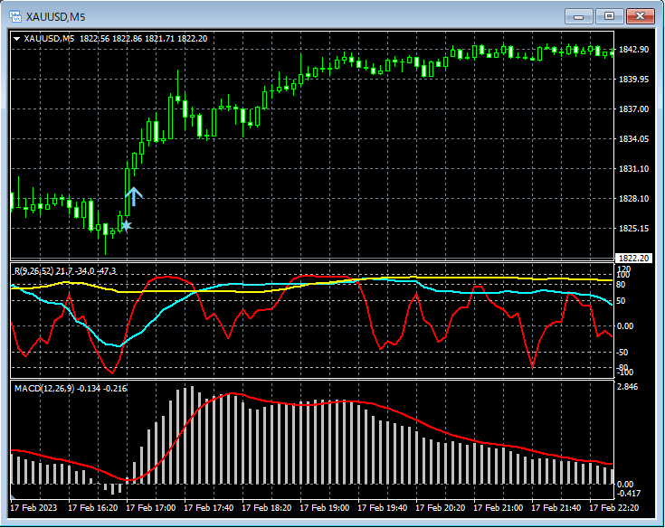Click the 2.846 MACD scale value
Image resolution: width=665 pixels, height=528 pixels.
628,387
